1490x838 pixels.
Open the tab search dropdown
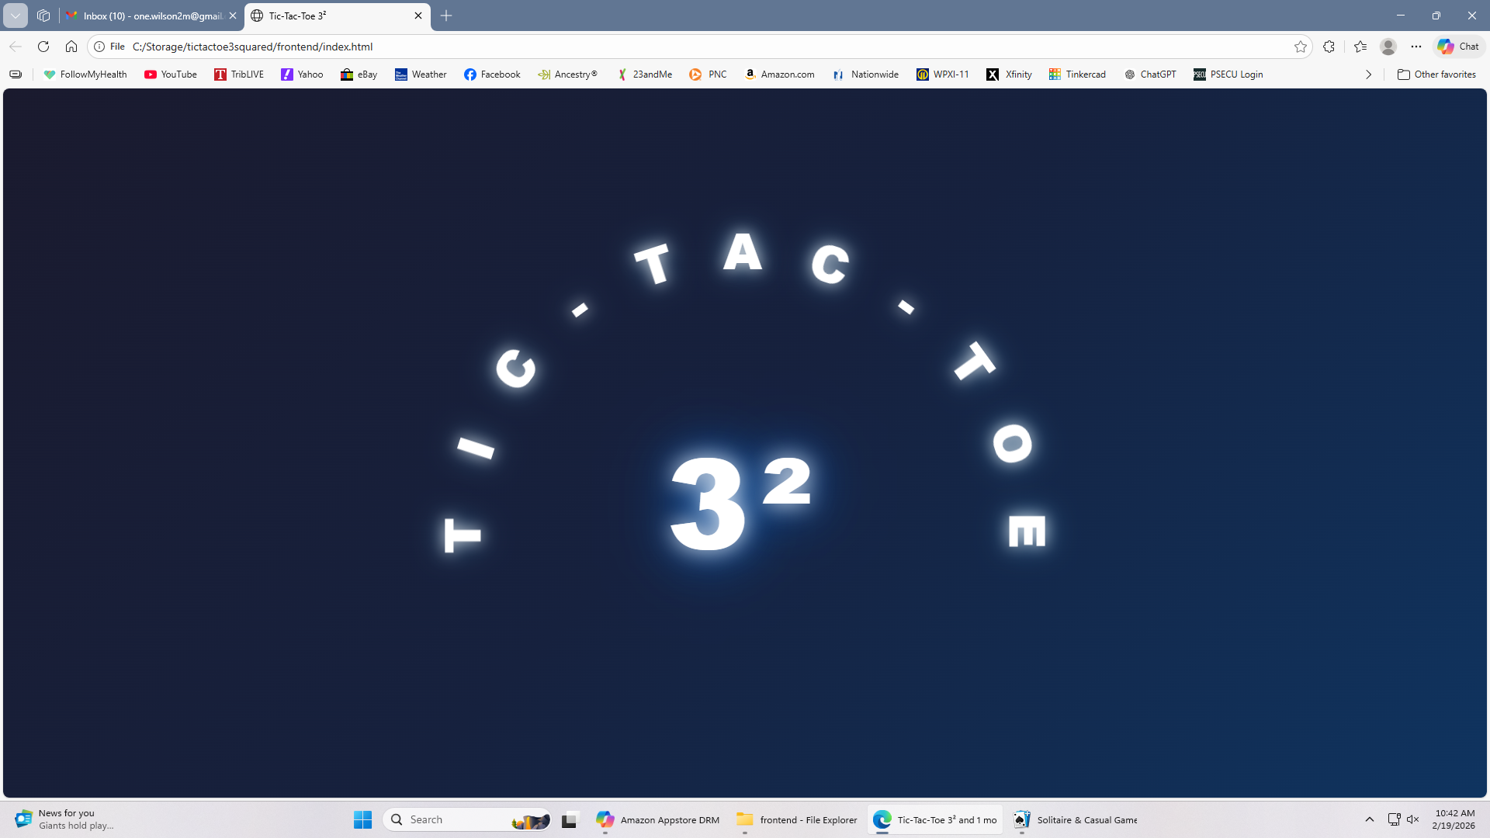point(15,16)
